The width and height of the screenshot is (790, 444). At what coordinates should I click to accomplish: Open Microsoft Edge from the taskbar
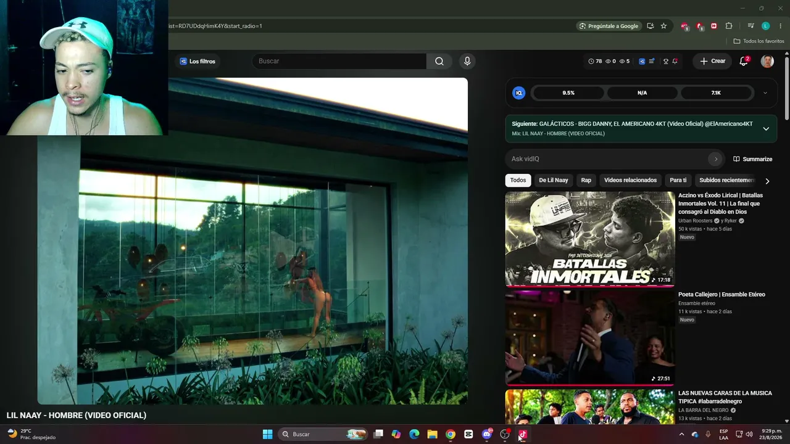click(414, 434)
